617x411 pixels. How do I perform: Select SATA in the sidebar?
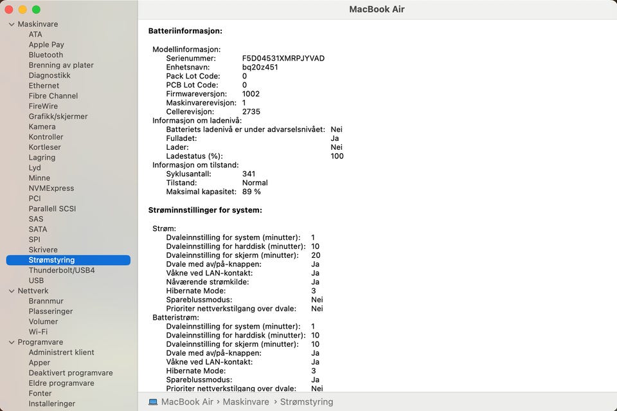[38, 229]
